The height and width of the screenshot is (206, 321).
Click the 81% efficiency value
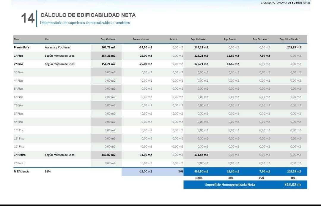(48, 172)
